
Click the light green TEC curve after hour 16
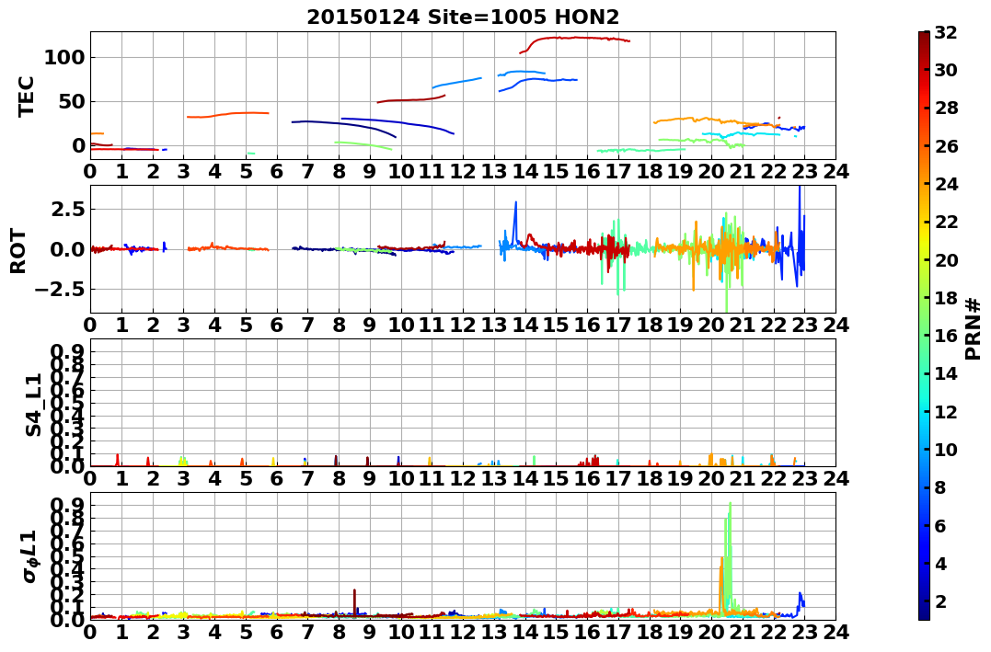640,151
